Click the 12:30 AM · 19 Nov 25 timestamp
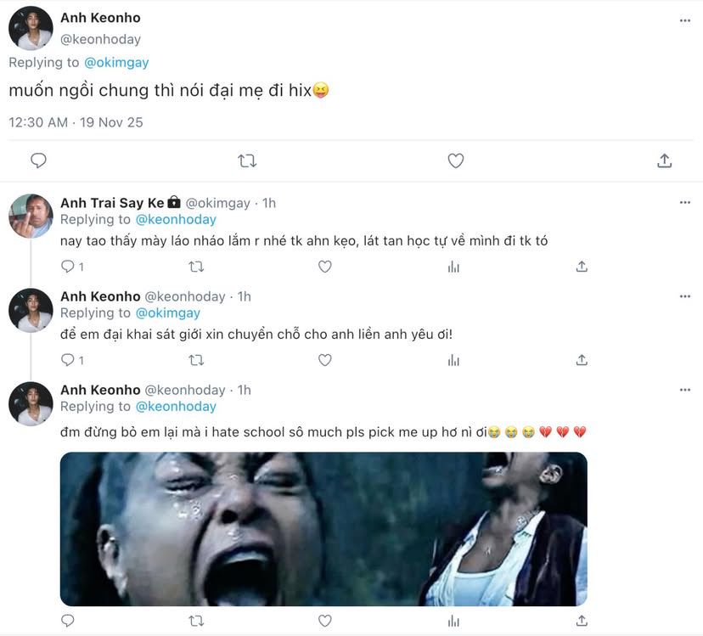Viewport: 703px width, 636px height. (x=76, y=122)
